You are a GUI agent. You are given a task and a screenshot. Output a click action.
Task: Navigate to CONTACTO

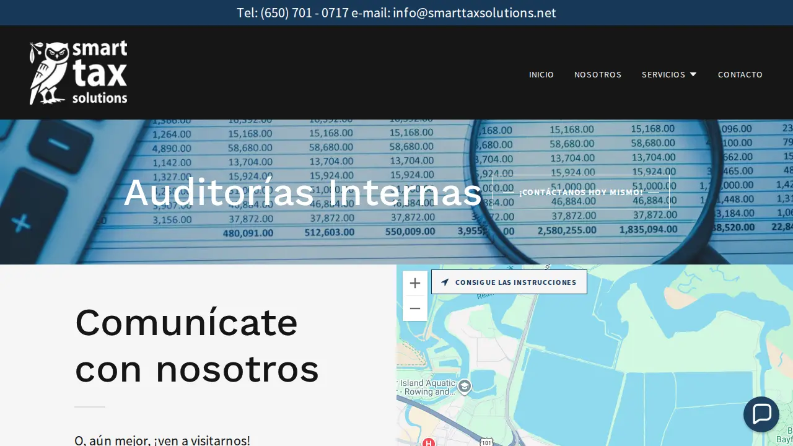click(740, 74)
